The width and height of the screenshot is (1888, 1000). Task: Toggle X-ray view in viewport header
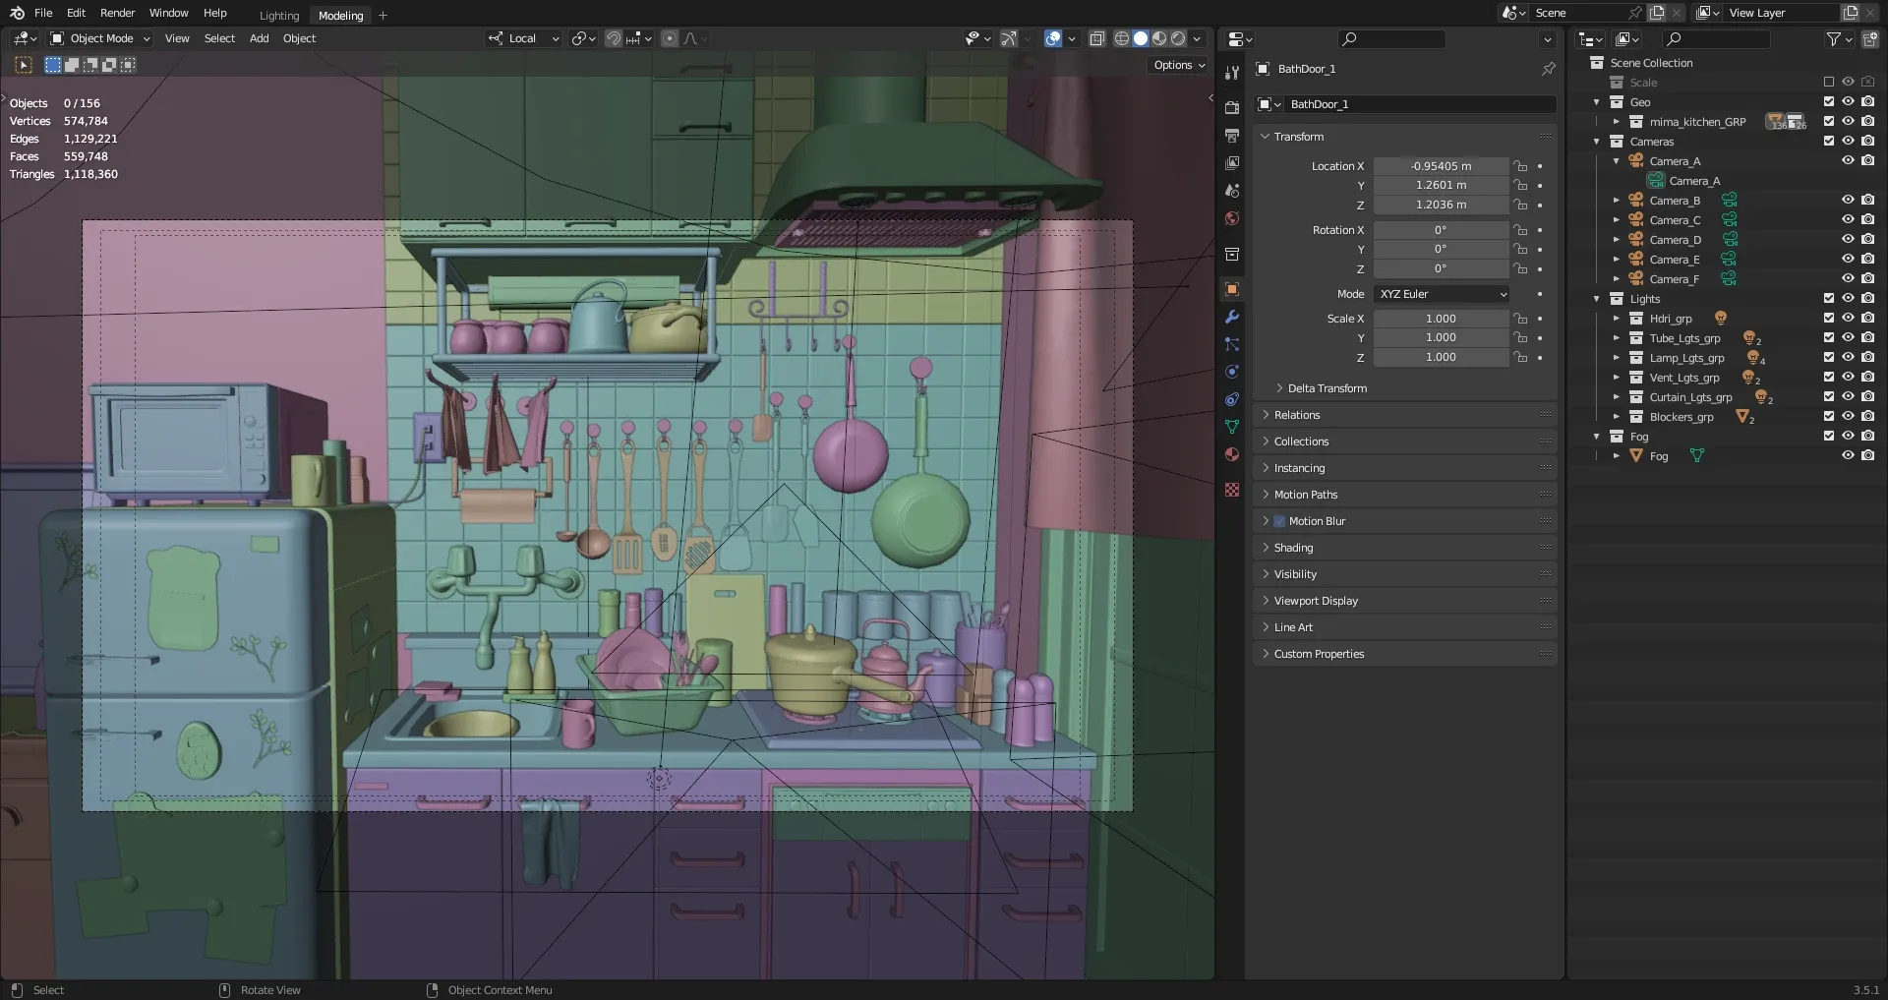click(x=1097, y=38)
